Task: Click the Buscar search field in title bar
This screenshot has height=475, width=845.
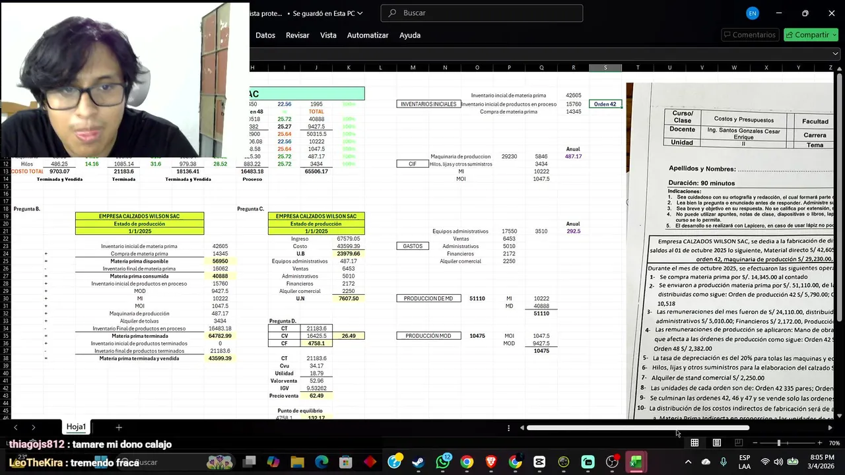Action: tap(482, 13)
